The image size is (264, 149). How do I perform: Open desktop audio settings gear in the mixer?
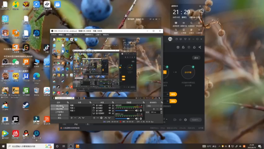(141, 111)
